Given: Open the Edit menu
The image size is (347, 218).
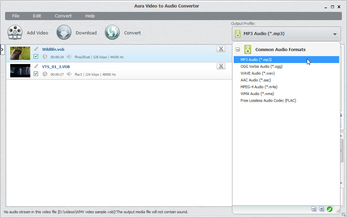Looking at the screenshot, I should (37, 16).
